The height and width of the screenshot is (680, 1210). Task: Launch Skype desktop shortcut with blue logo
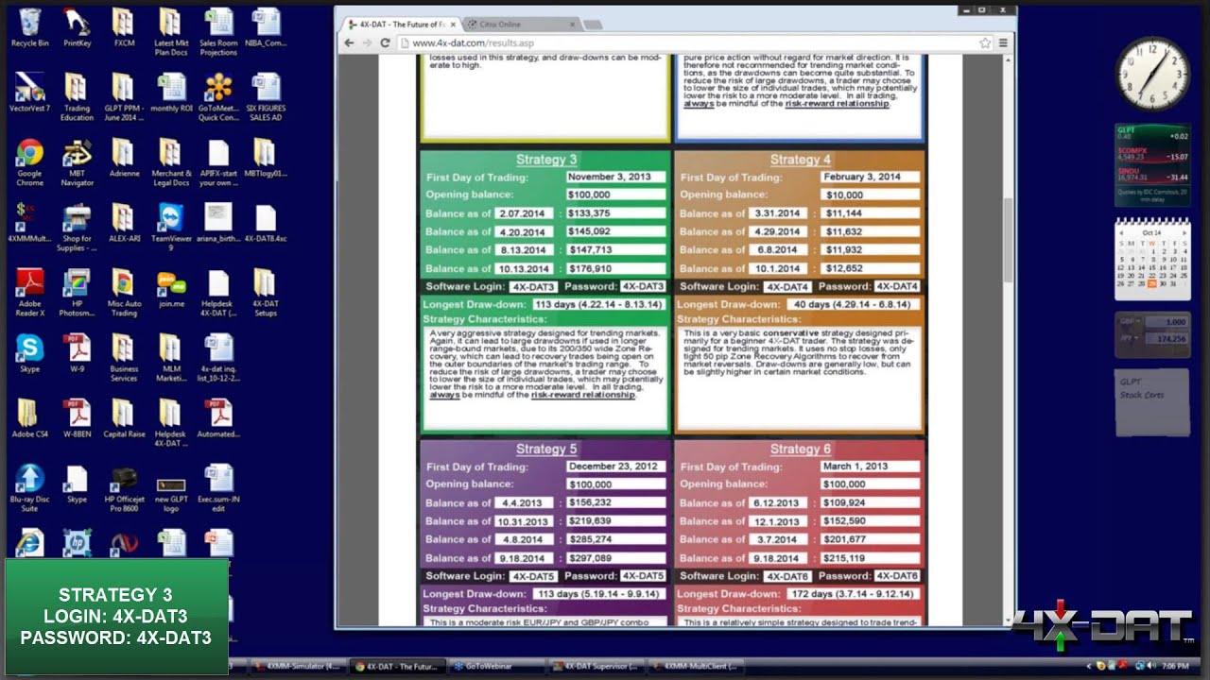30,352
